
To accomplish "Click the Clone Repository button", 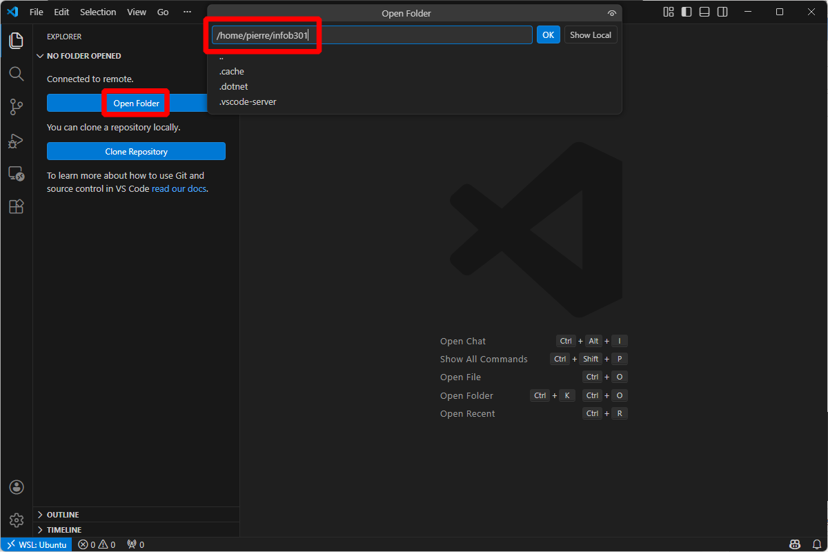I will tap(136, 151).
